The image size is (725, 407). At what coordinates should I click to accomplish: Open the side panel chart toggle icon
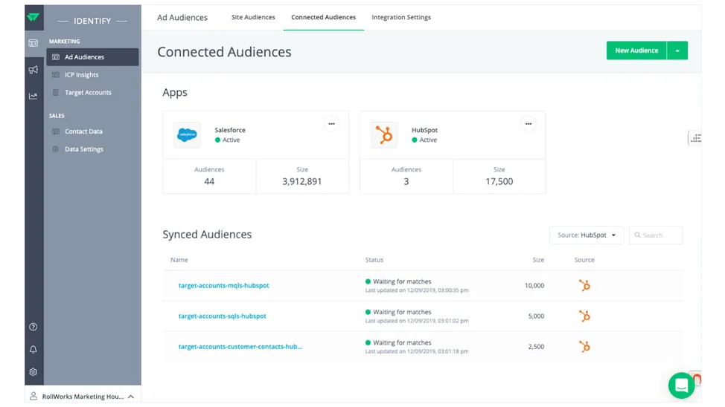[695, 138]
